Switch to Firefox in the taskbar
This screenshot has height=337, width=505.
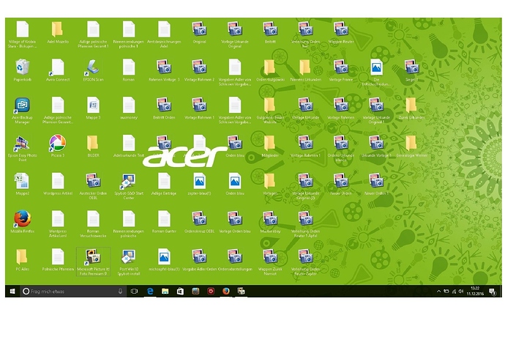click(x=226, y=291)
